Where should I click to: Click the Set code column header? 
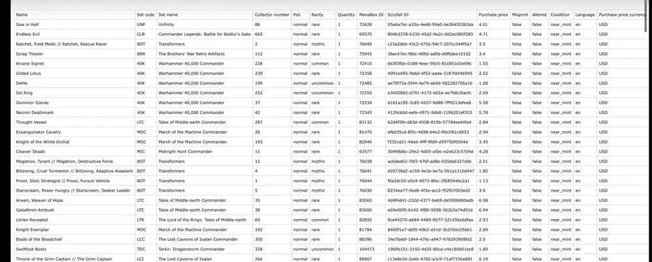click(x=145, y=14)
